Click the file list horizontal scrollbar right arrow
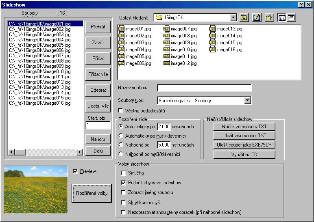The height and width of the screenshot is (222, 314). tap(80, 152)
